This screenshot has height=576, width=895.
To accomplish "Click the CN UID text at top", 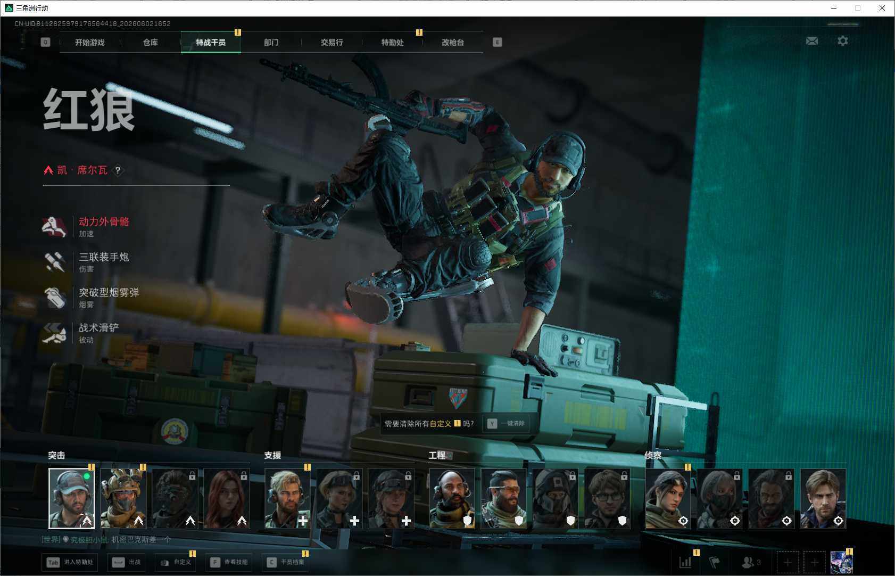I will tap(93, 23).
